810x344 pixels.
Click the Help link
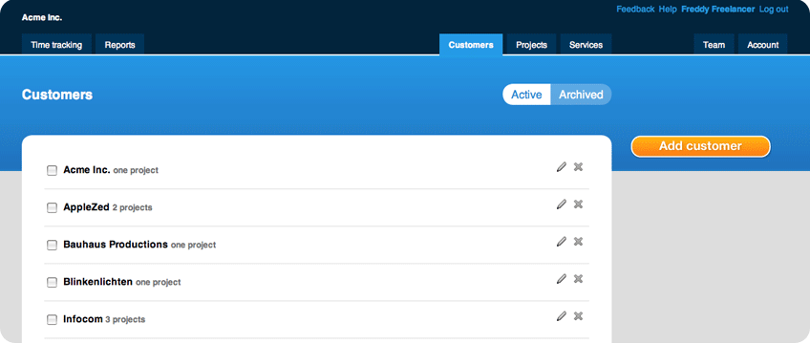[x=668, y=10]
